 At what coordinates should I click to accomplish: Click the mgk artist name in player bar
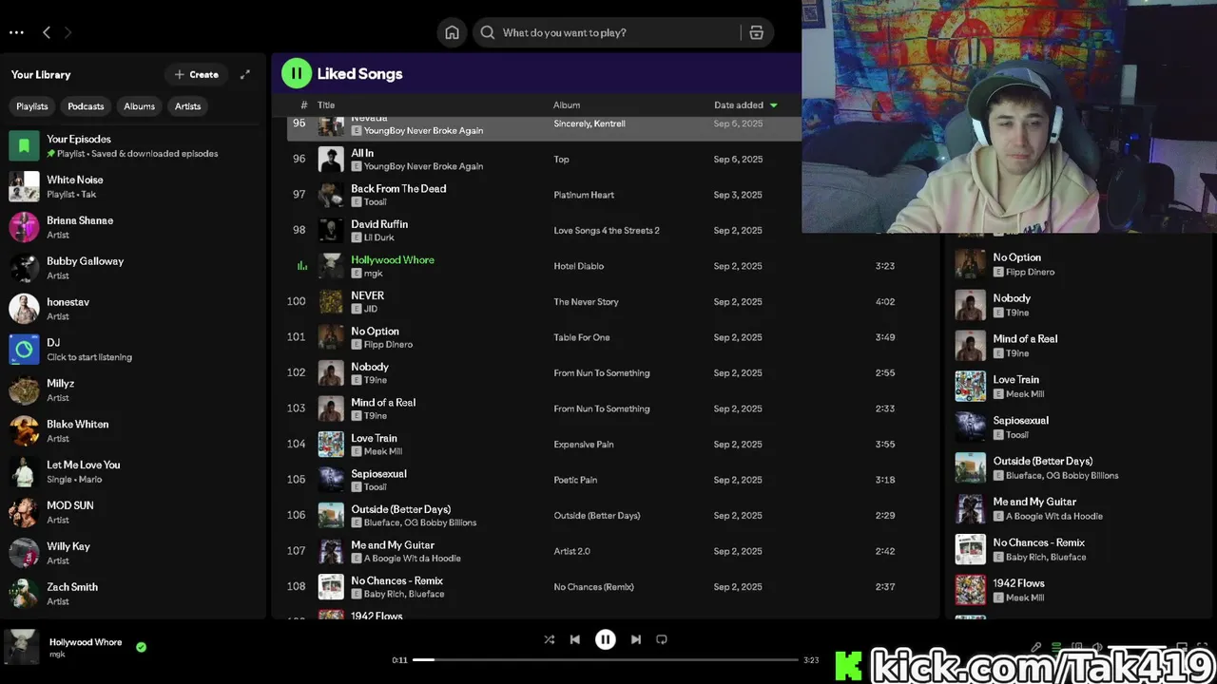click(57, 655)
